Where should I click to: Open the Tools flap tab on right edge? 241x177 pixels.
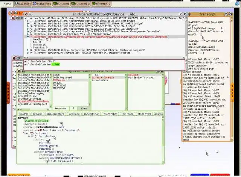coord(232,92)
